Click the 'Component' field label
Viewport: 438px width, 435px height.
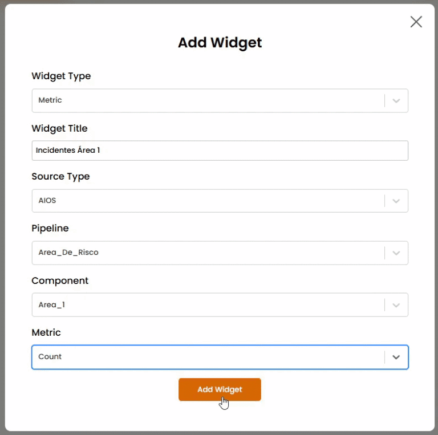click(x=60, y=280)
